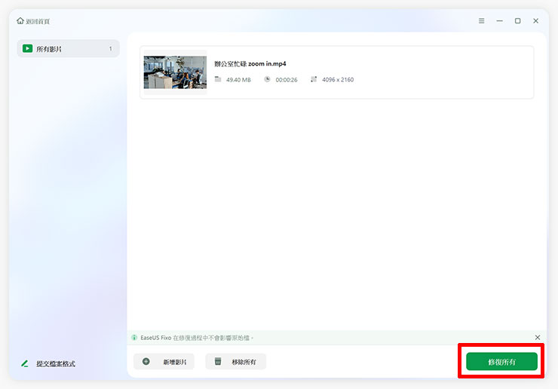Click the green pencil icon beside 提交檔案格式
558x389 pixels.
point(25,363)
